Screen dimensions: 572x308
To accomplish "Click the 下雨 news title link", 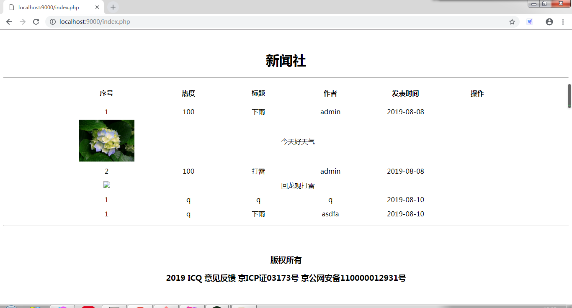I will (258, 112).
